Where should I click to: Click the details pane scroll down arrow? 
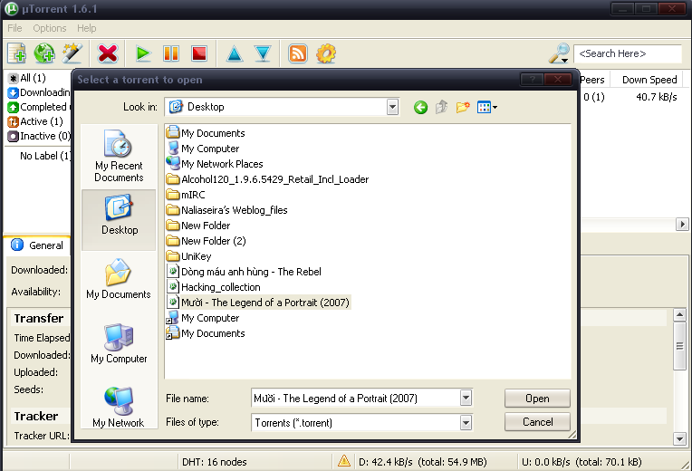coord(679,438)
